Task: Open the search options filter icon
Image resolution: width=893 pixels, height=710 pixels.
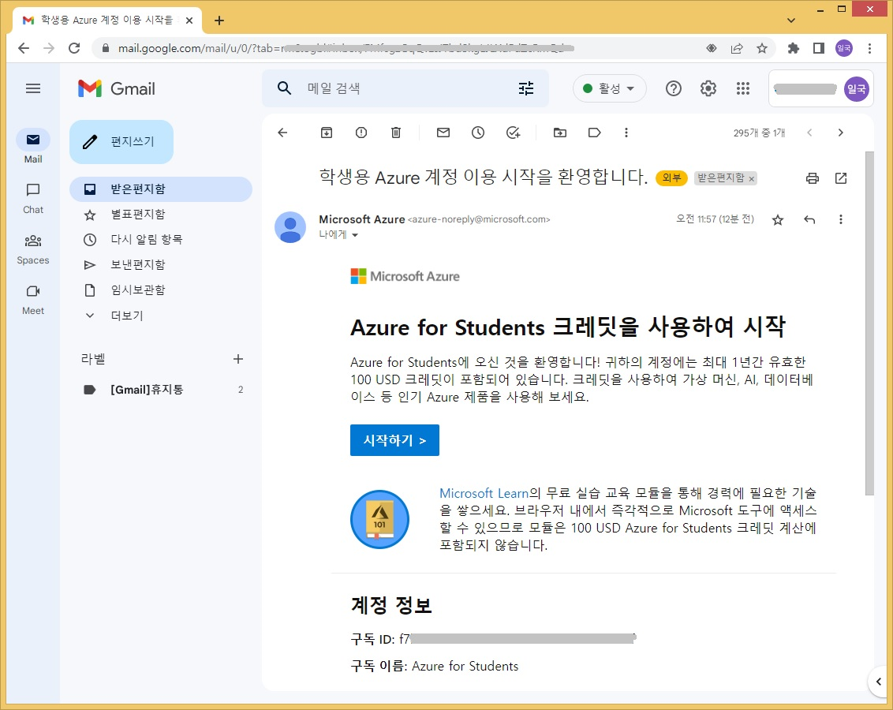Action: click(x=526, y=88)
